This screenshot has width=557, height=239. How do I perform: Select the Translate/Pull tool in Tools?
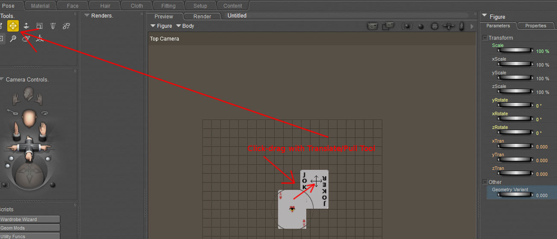tap(13, 26)
